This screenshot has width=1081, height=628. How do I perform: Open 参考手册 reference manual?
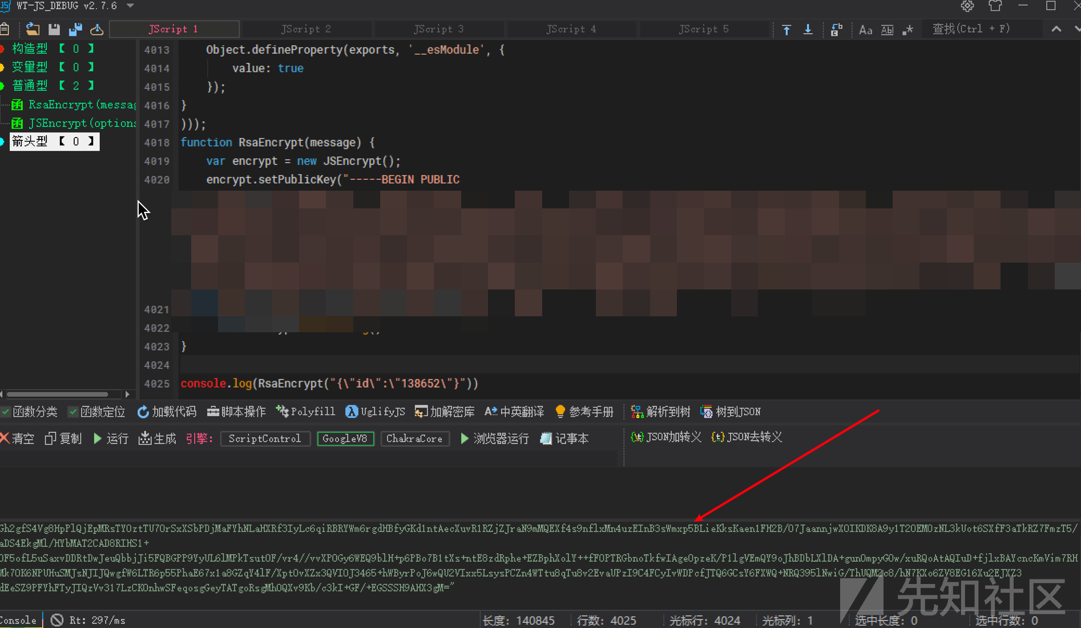584,412
